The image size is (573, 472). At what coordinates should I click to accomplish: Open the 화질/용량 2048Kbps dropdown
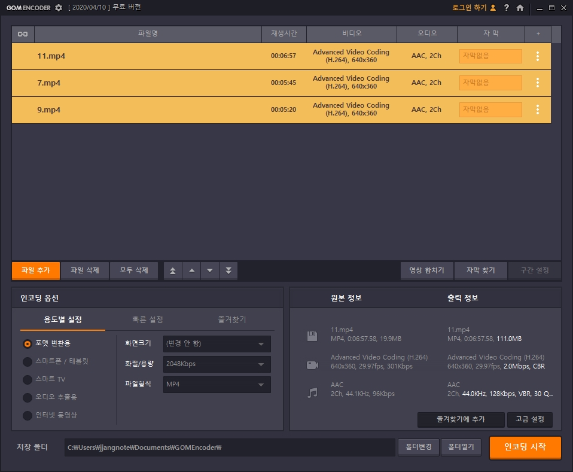(x=217, y=364)
